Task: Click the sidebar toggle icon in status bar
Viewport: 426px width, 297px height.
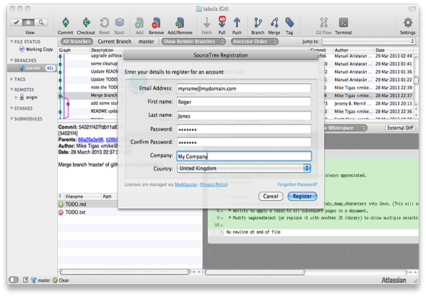Action: coord(13,280)
